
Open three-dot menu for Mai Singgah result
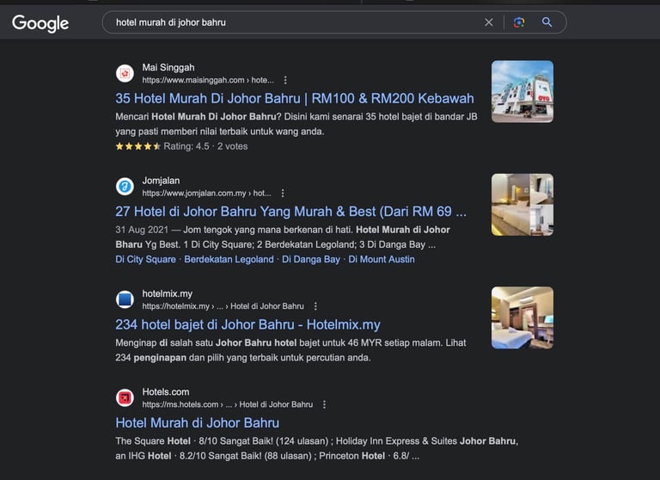pyautogui.click(x=285, y=80)
